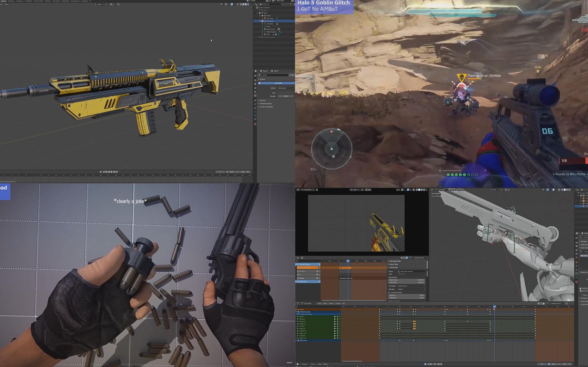
Task: Open the World properties tab in Properties editor
Action: point(255,94)
